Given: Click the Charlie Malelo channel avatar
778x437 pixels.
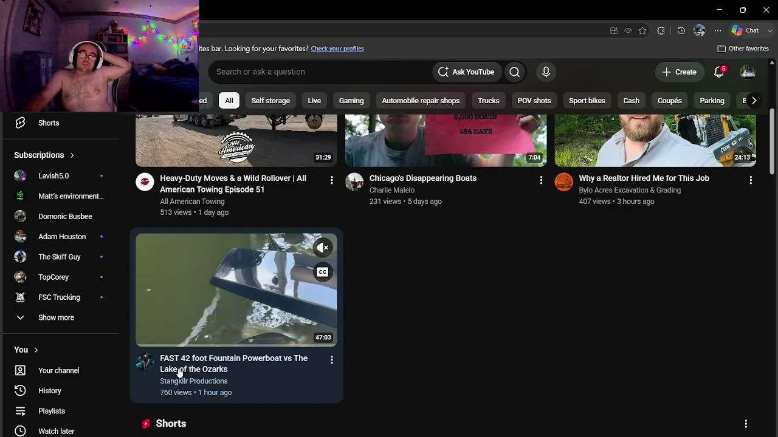Looking at the screenshot, I should point(354,182).
